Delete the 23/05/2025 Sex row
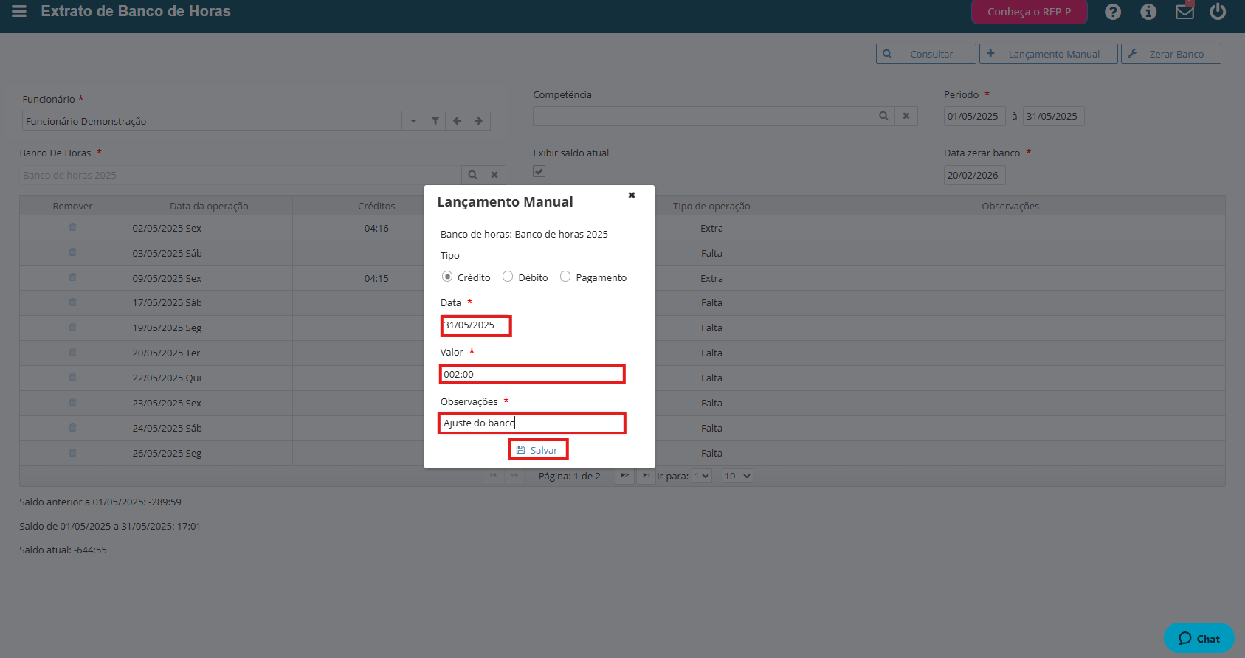Viewport: 1245px width, 658px height. pos(72,403)
